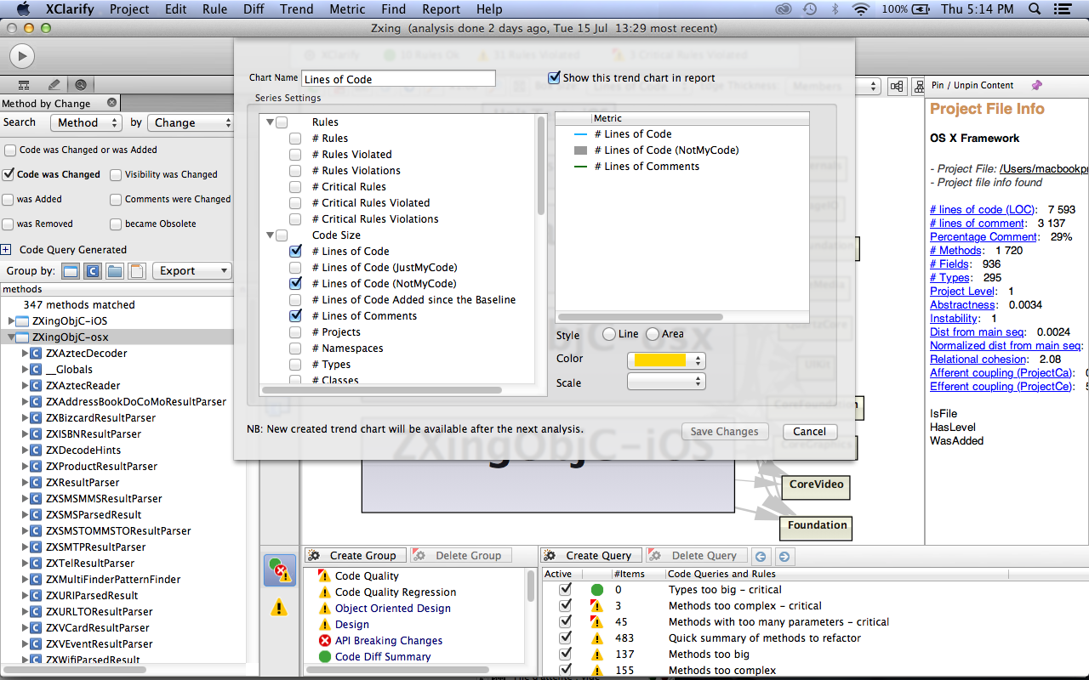The image size is (1089, 680).
Task: Click the Create Group button
Action: click(x=356, y=556)
